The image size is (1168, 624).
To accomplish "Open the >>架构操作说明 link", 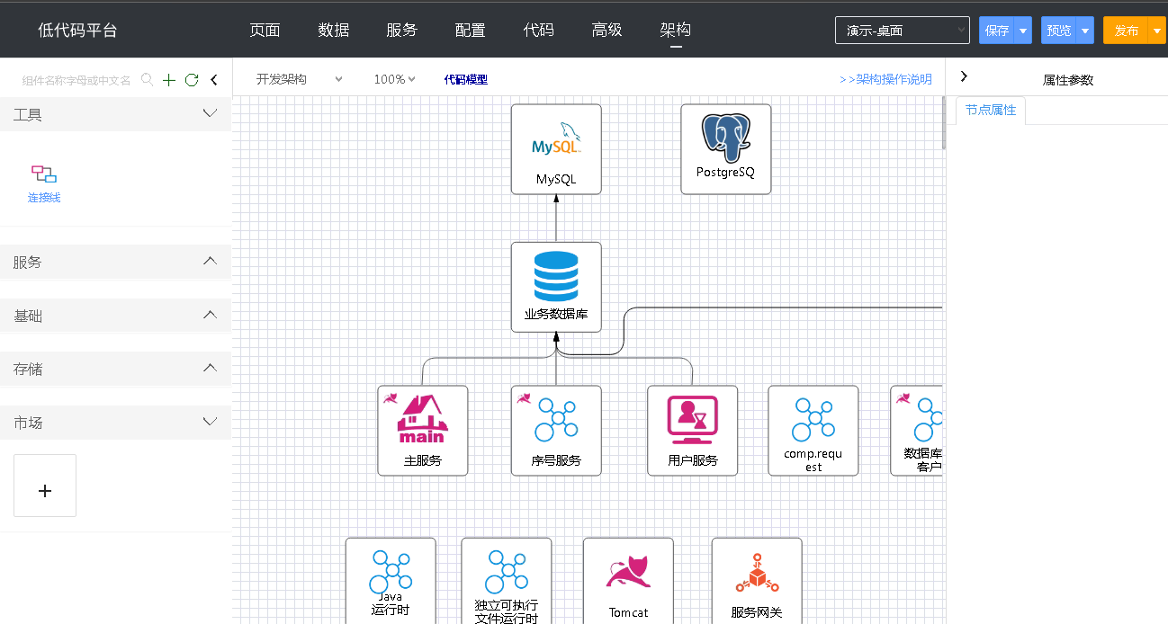I will point(885,79).
